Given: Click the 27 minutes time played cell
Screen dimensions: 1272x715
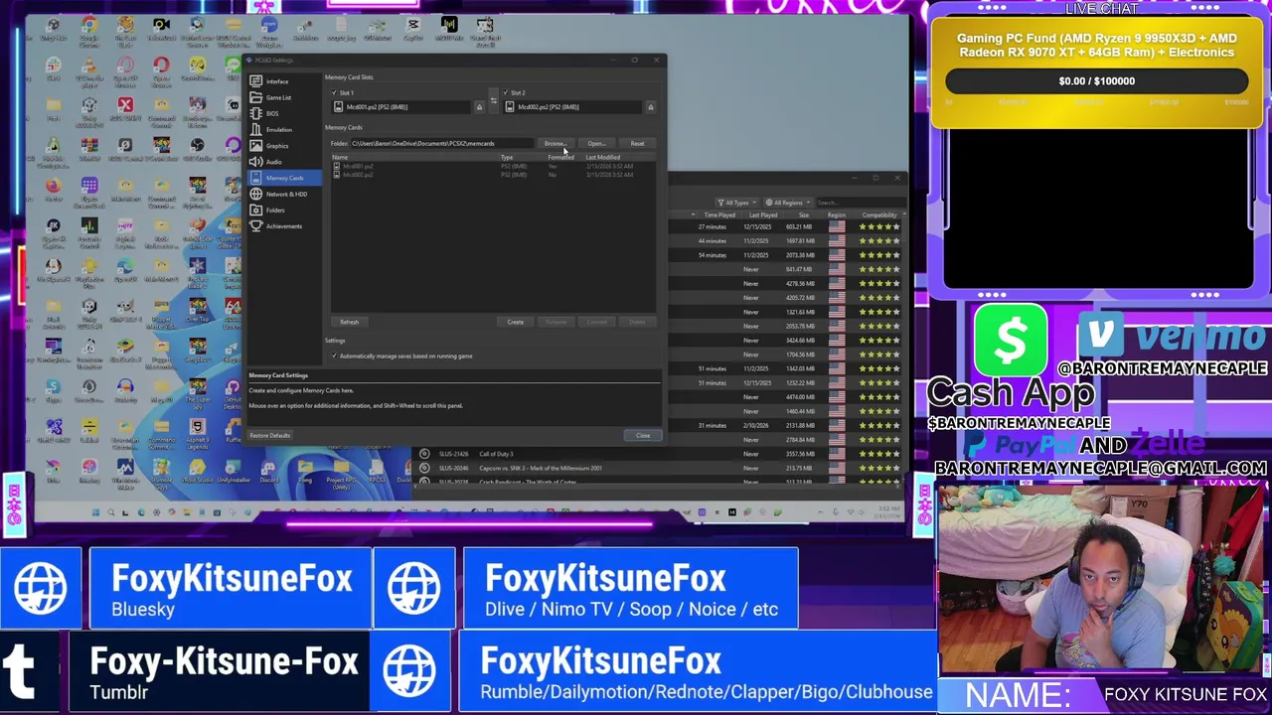Looking at the screenshot, I should [712, 227].
